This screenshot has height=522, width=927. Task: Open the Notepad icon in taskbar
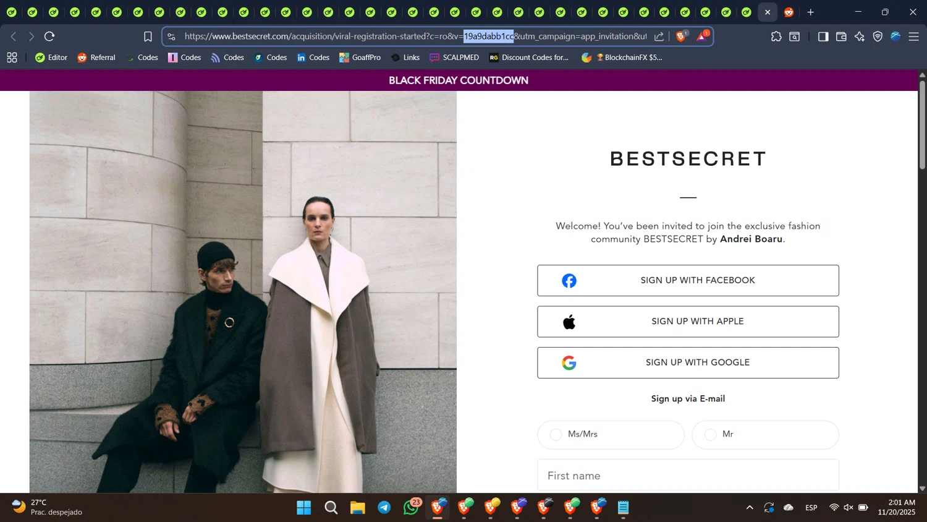click(624, 508)
